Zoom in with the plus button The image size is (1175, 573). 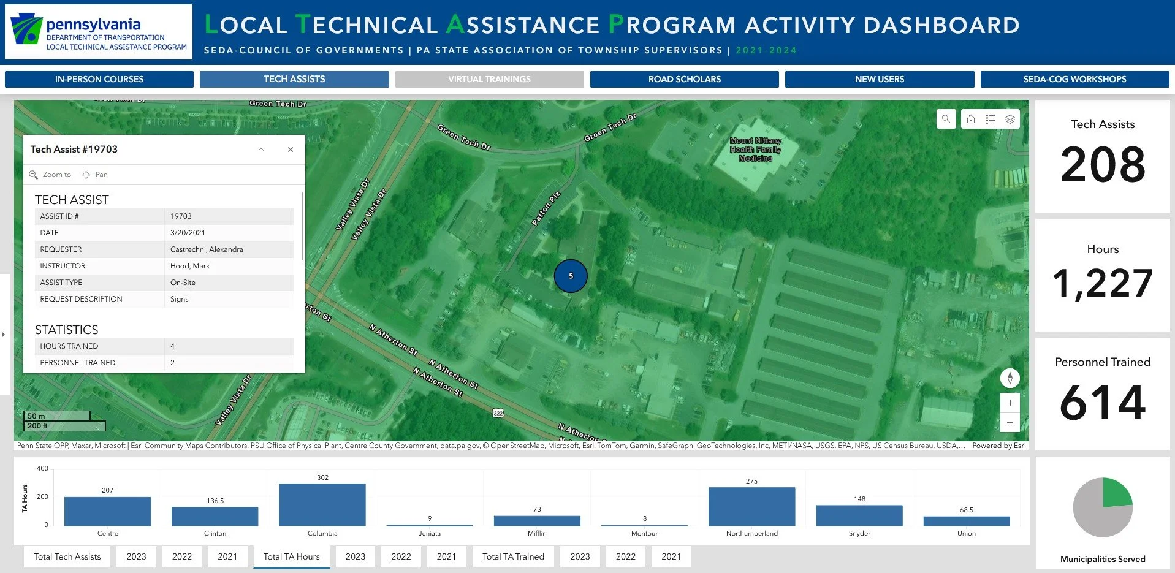pos(1010,403)
